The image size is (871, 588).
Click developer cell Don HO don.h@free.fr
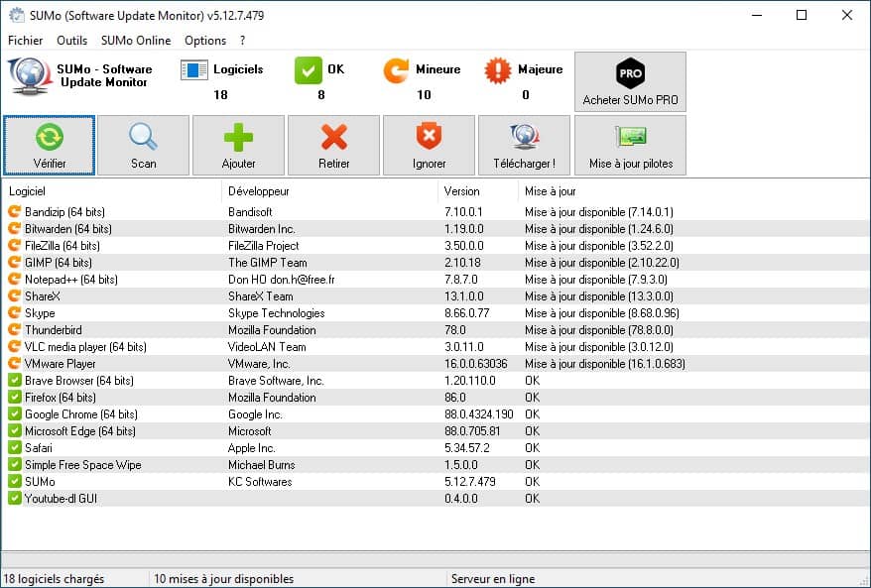click(282, 280)
